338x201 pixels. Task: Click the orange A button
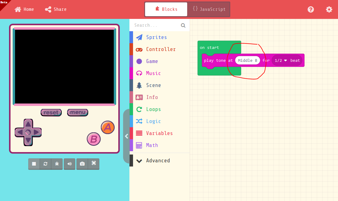click(107, 127)
